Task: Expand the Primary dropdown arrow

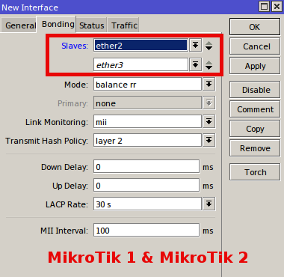Action: [209, 103]
